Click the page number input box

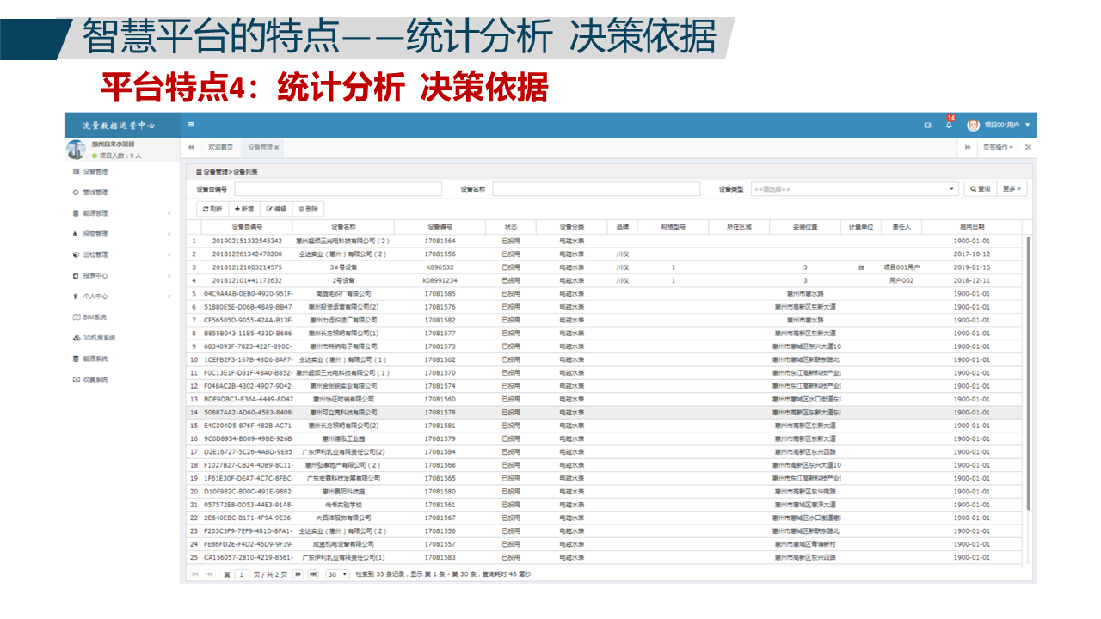pyautogui.click(x=242, y=573)
